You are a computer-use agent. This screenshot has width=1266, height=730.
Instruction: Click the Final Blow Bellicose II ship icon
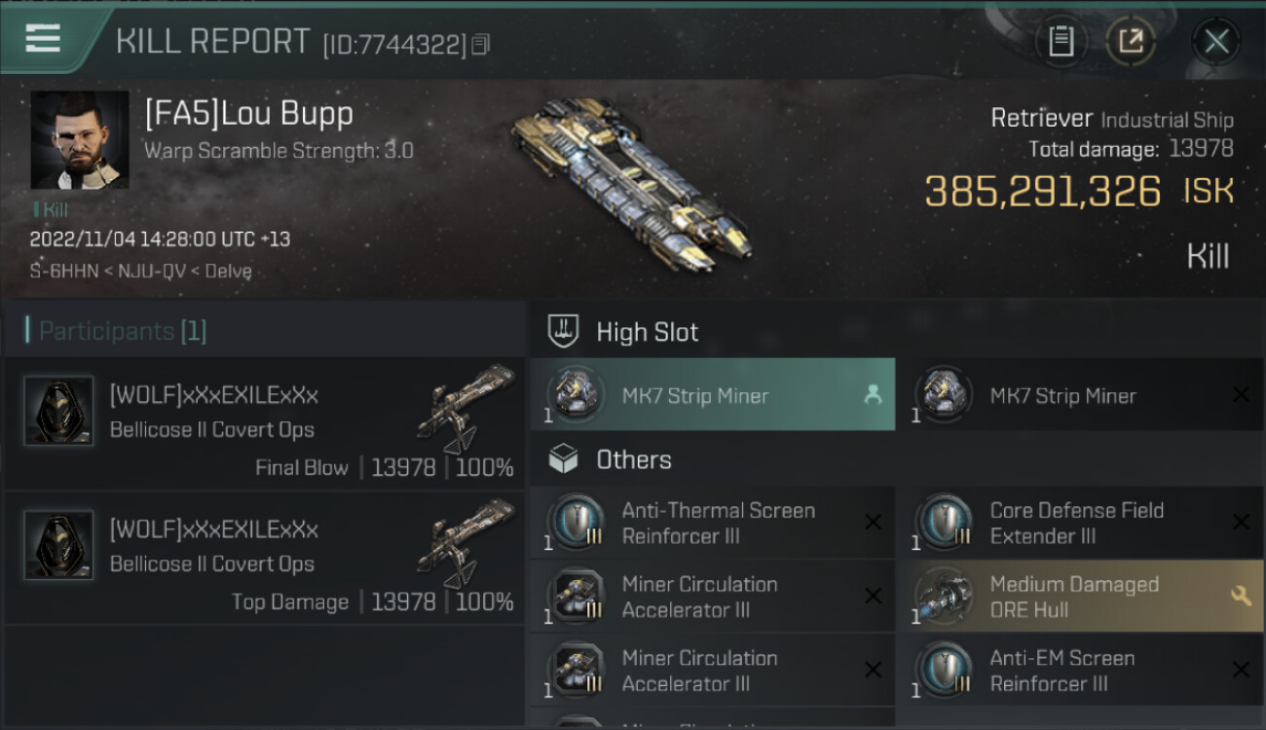tap(465, 409)
